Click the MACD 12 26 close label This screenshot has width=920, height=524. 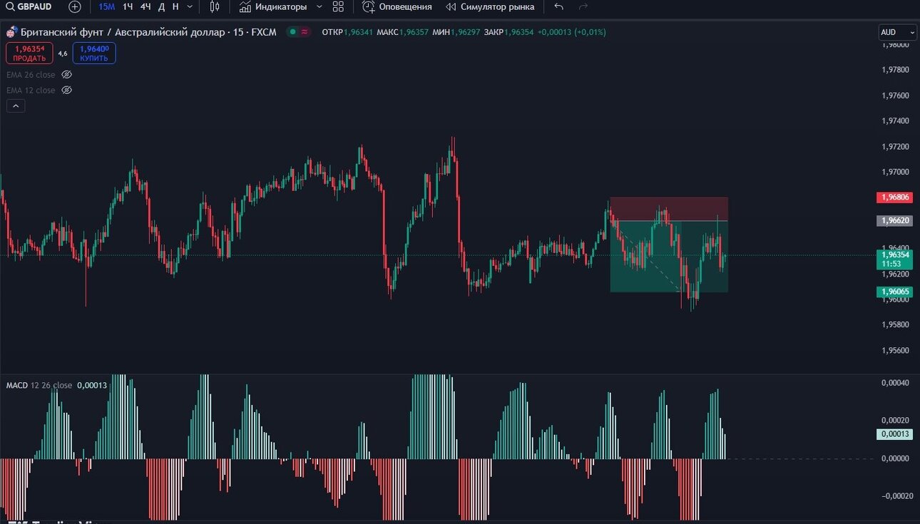pos(39,385)
